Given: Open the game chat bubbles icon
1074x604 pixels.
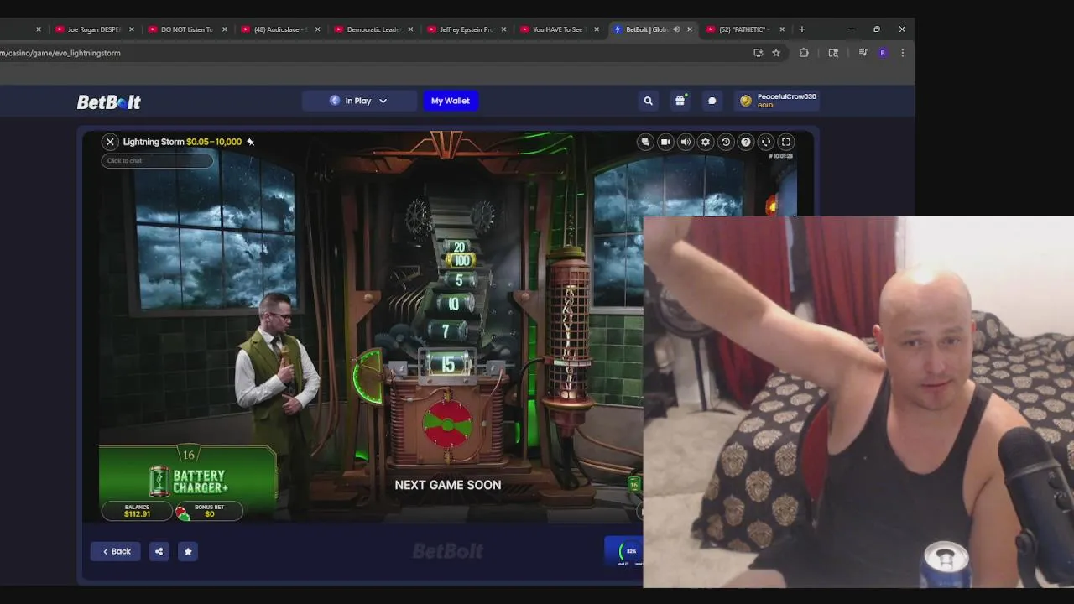Looking at the screenshot, I should pyautogui.click(x=645, y=142).
